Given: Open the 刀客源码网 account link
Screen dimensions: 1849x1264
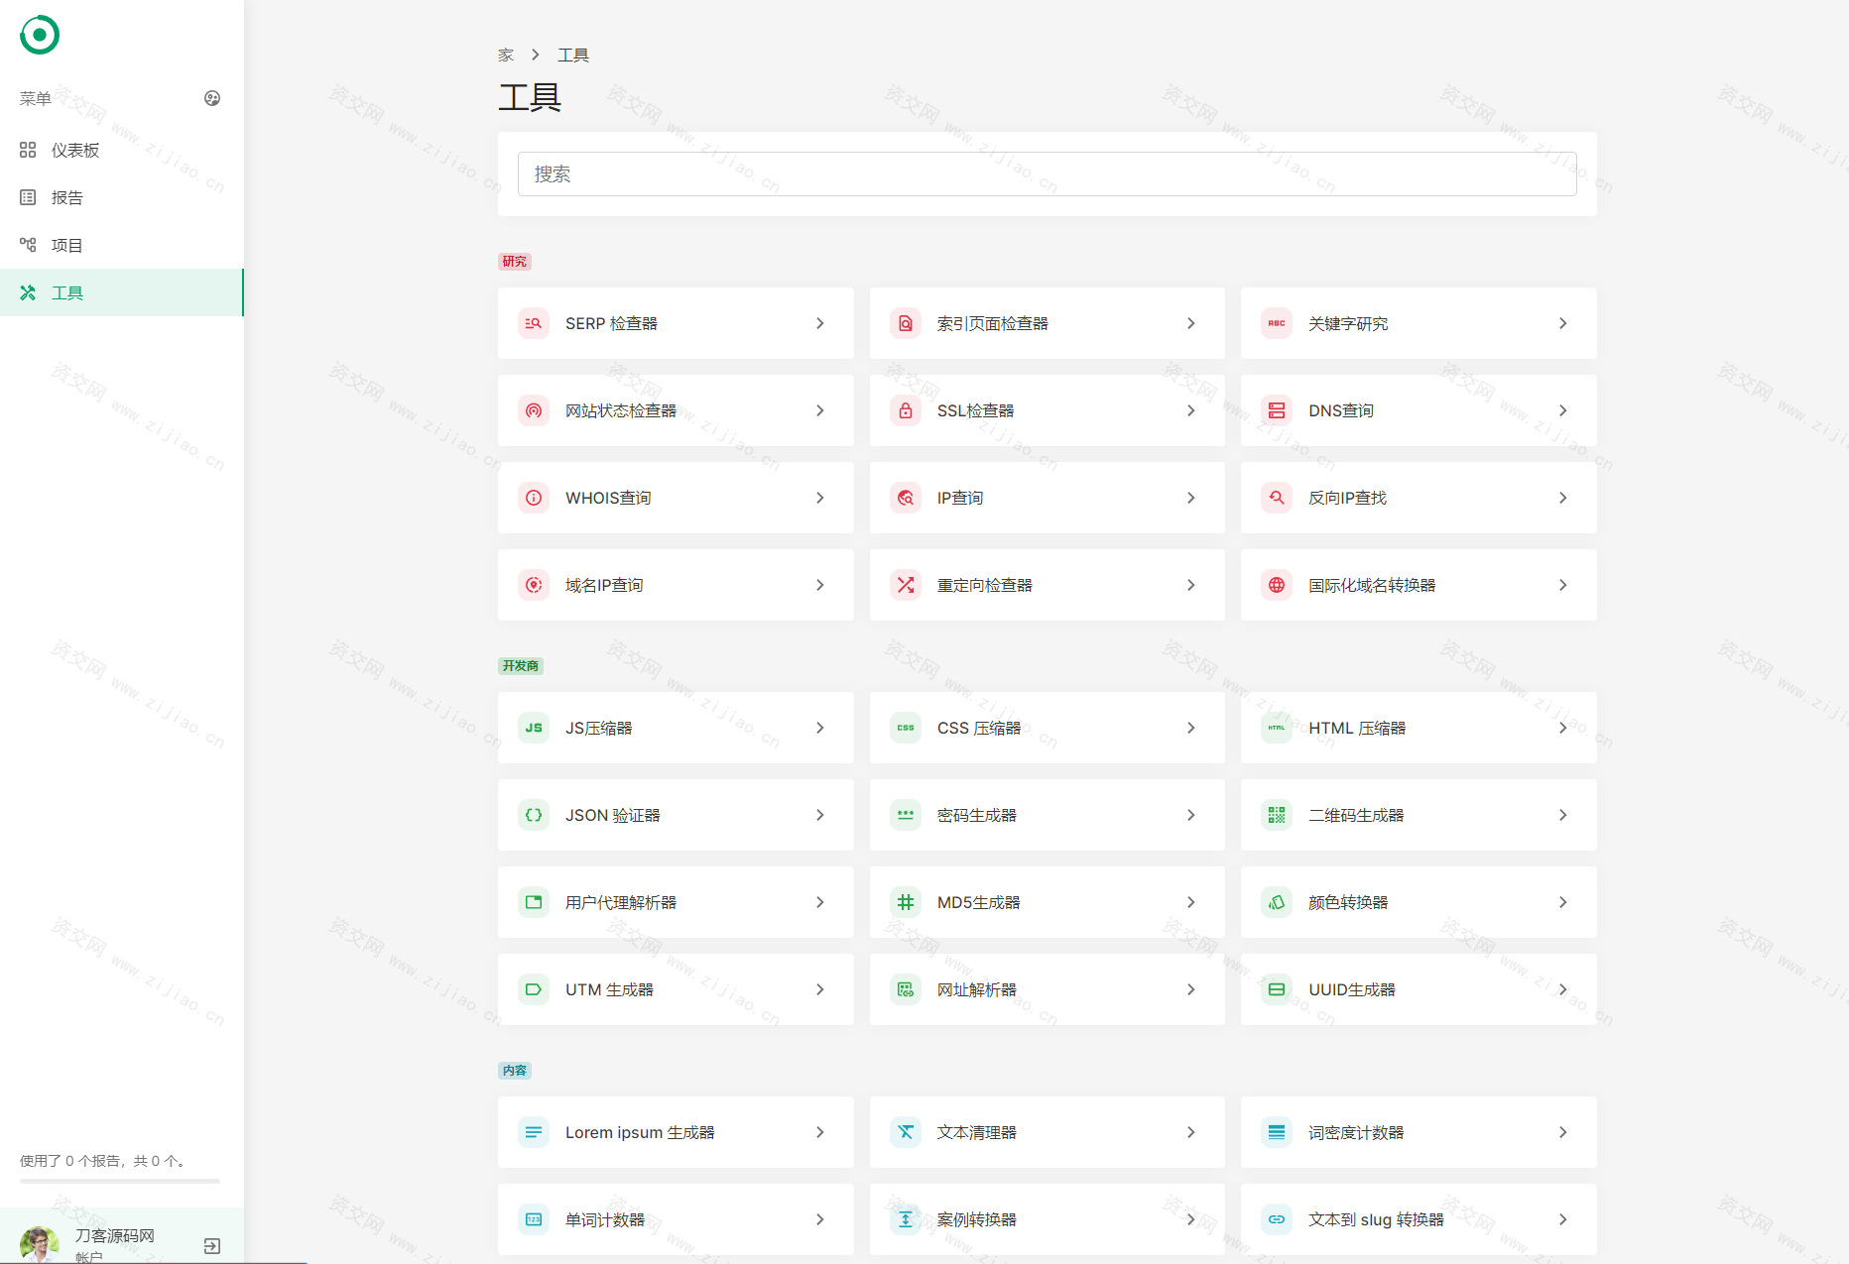Looking at the screenshot, I should (x=115, y=1235).
